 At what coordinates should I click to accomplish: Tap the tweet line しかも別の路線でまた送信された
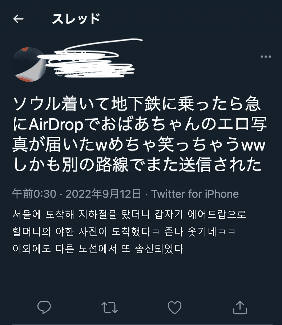(137, 164)
